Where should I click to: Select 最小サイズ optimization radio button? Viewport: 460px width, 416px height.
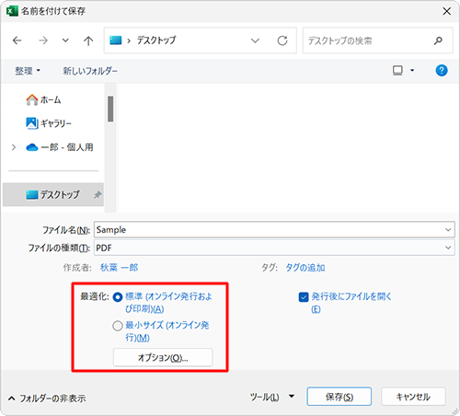118,326
